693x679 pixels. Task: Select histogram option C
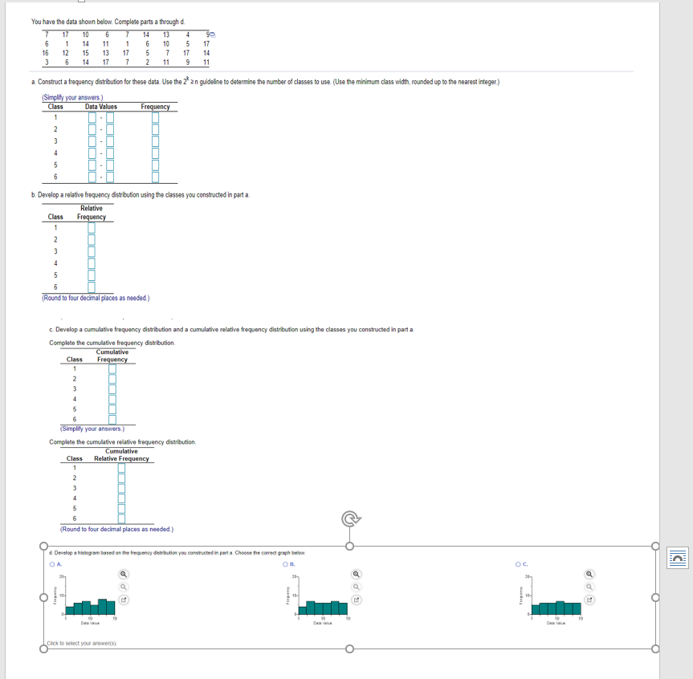coord(518,565)
